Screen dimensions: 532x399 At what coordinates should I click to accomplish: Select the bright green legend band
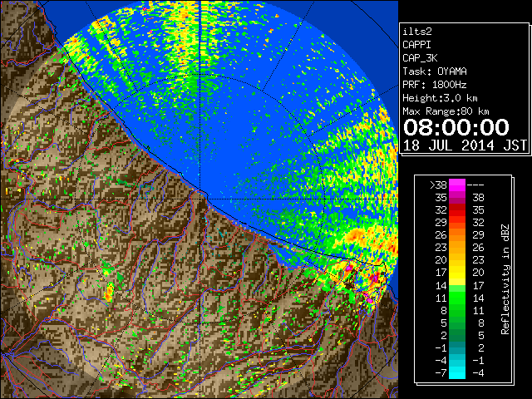(457, 298)
